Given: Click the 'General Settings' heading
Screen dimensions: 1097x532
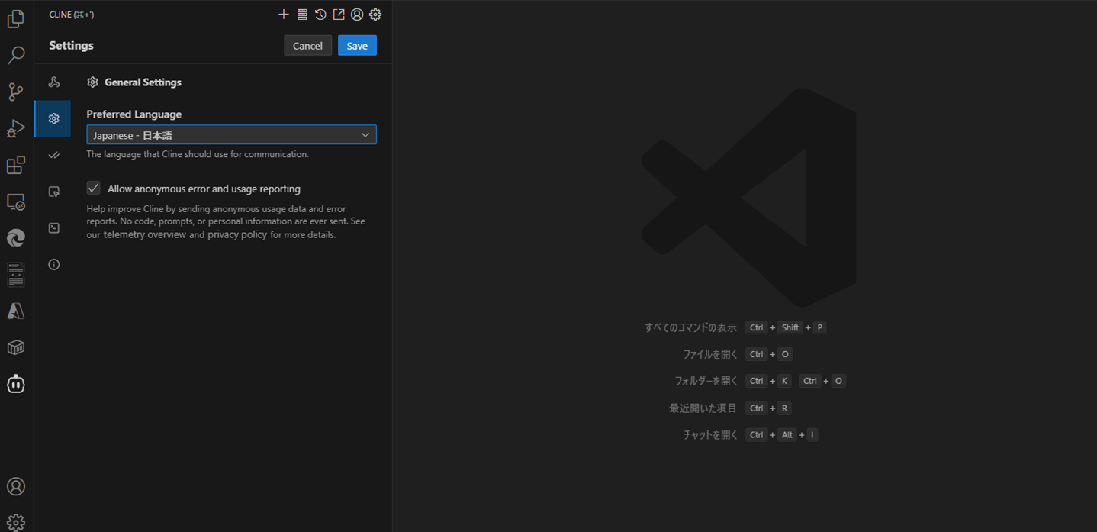Looking at the screenshot, I should pyautogui.click(x=143, y=82).
